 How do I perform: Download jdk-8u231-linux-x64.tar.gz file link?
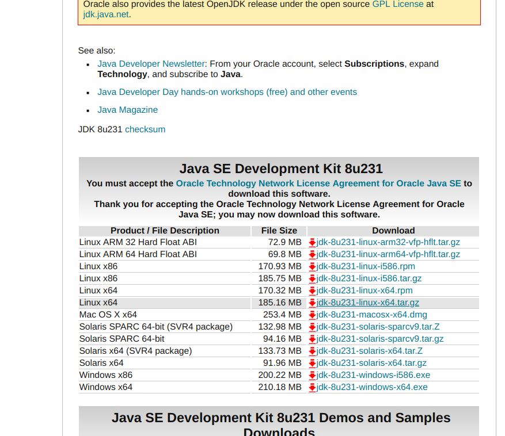pyautogui.click(x=367, y=303)
